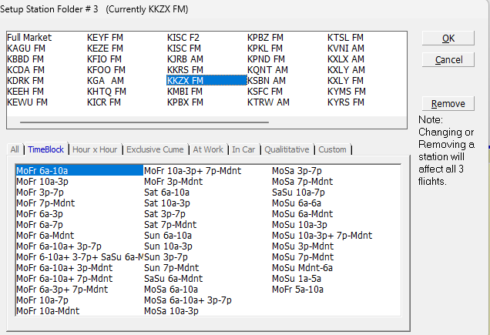This screenshot has height=335, width=490.
Task: Select the MoSu 6a-6a time block
Action: [297, 203]
